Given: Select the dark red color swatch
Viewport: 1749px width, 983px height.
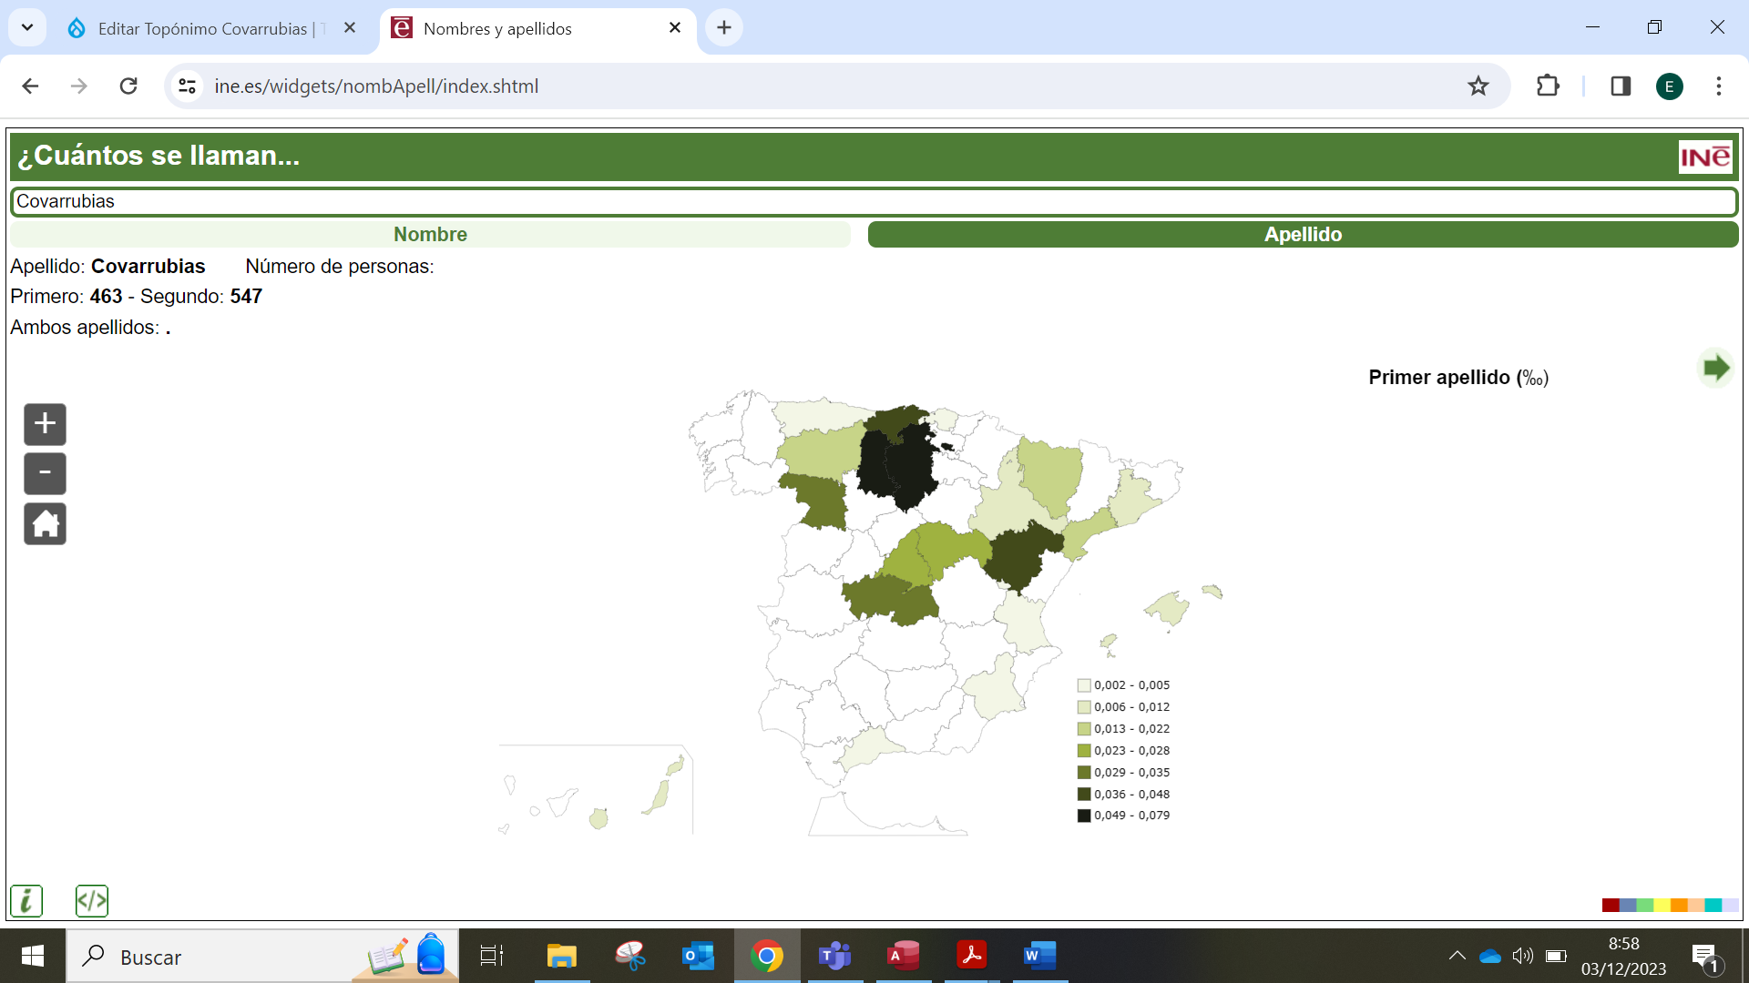Looking at the screenshot, I should [x=1610, y=906].
